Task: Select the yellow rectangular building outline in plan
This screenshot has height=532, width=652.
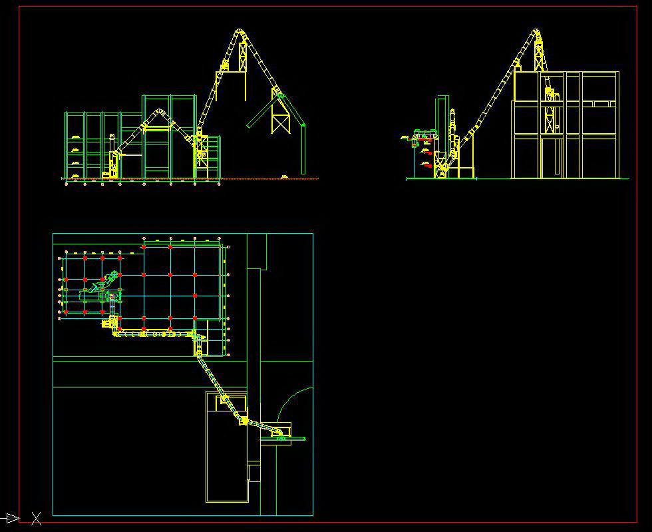Action: (x=227, y=446)
